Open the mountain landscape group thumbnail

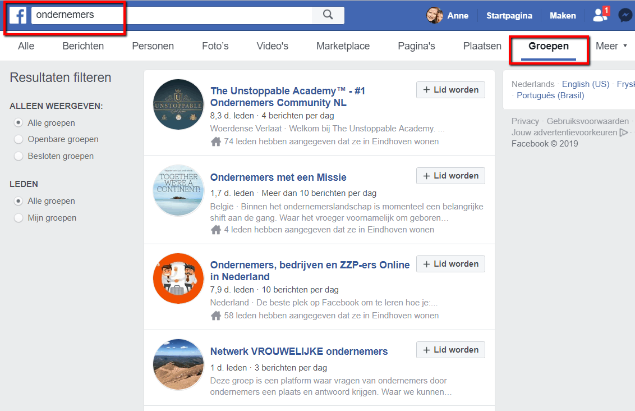click(178, 364)
